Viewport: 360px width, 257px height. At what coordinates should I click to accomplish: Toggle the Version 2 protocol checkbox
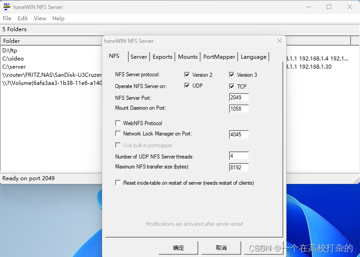(x=187, y=75)
